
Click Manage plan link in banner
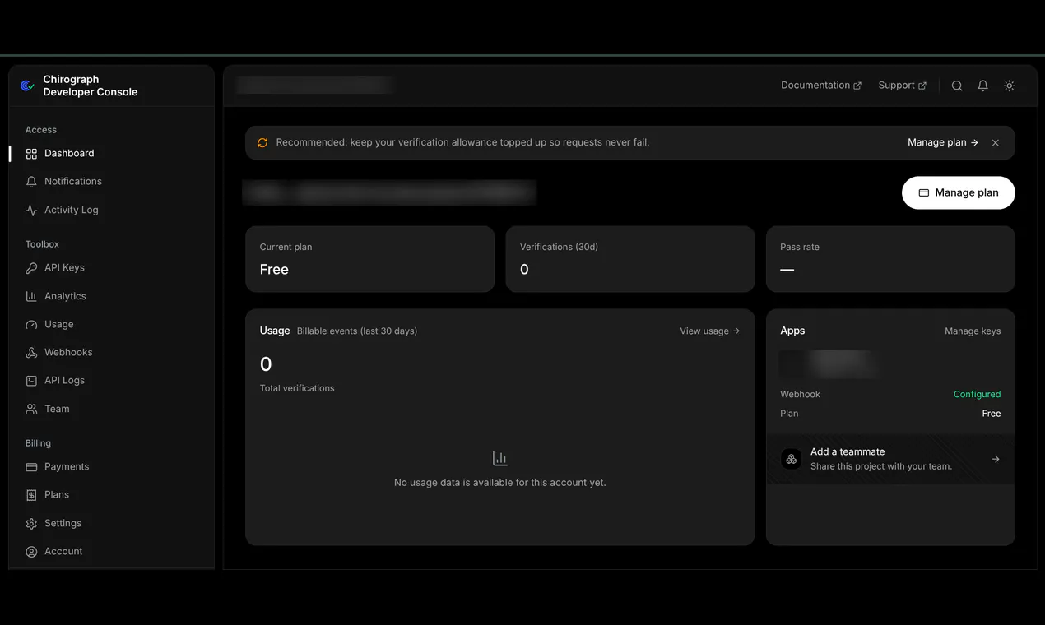(943, 142)
